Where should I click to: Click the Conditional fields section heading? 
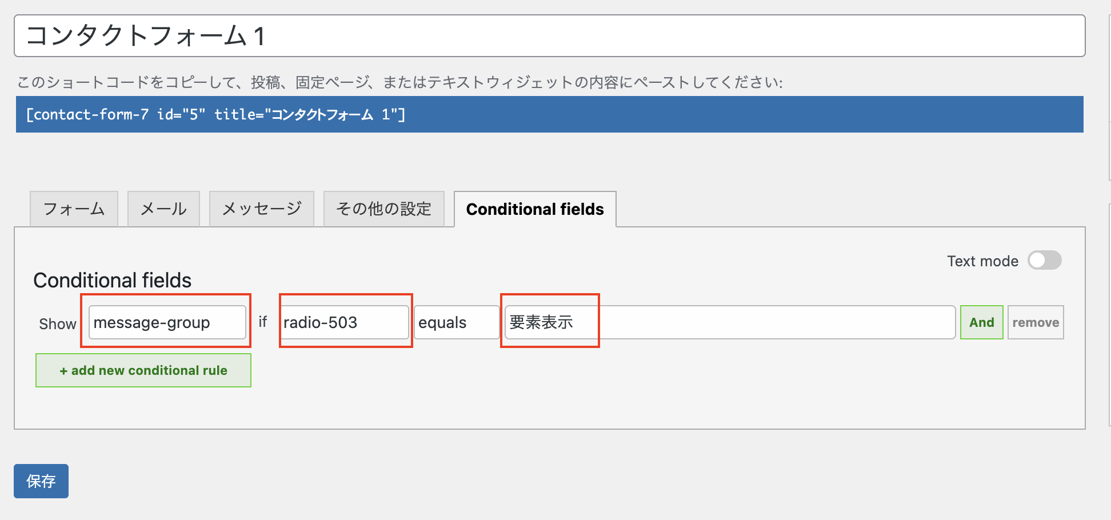[113, 280]
